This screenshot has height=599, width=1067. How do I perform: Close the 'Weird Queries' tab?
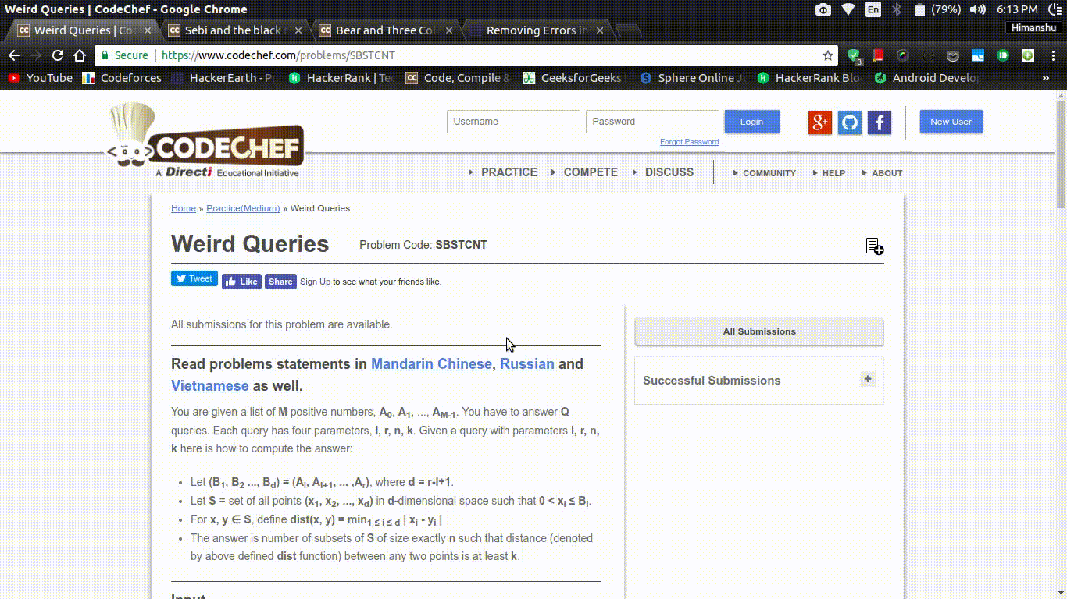pos(148,30)
